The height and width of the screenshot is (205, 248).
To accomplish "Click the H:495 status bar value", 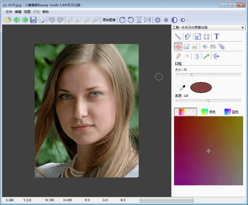I will [x=68, y=200].
